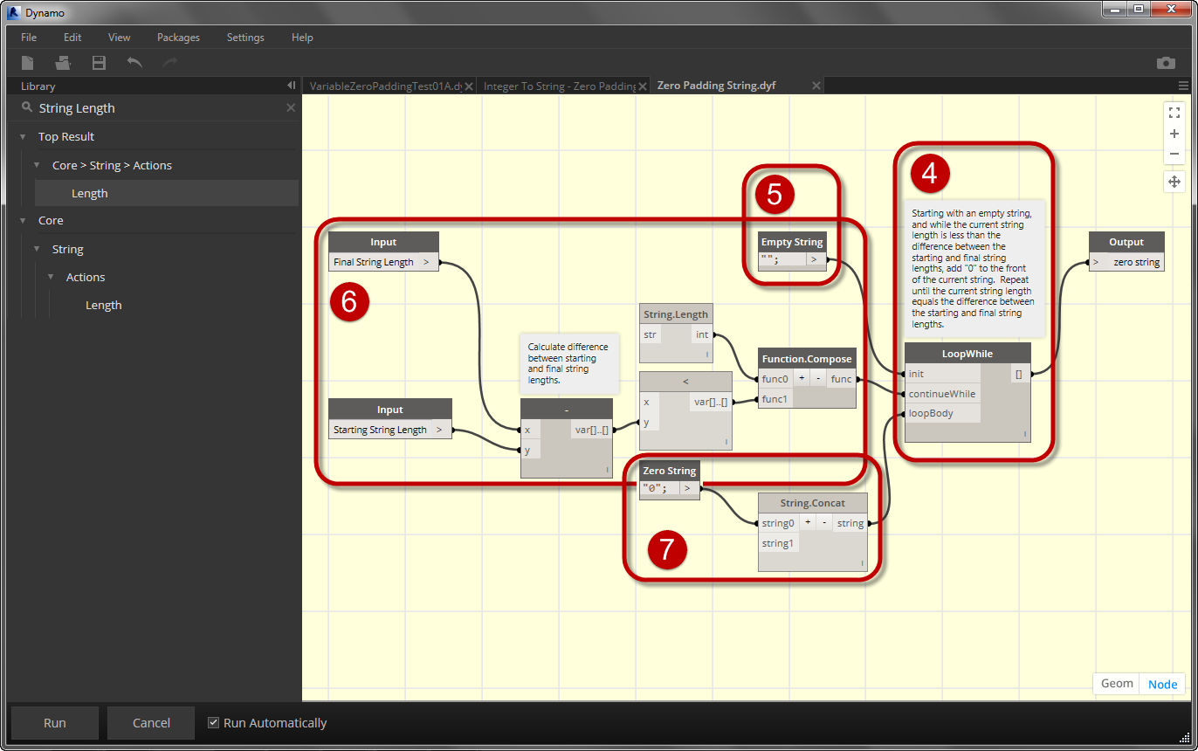Click the Zoom to fit icon
This screenshot has height=751, width=1198.
(1174, 113)
